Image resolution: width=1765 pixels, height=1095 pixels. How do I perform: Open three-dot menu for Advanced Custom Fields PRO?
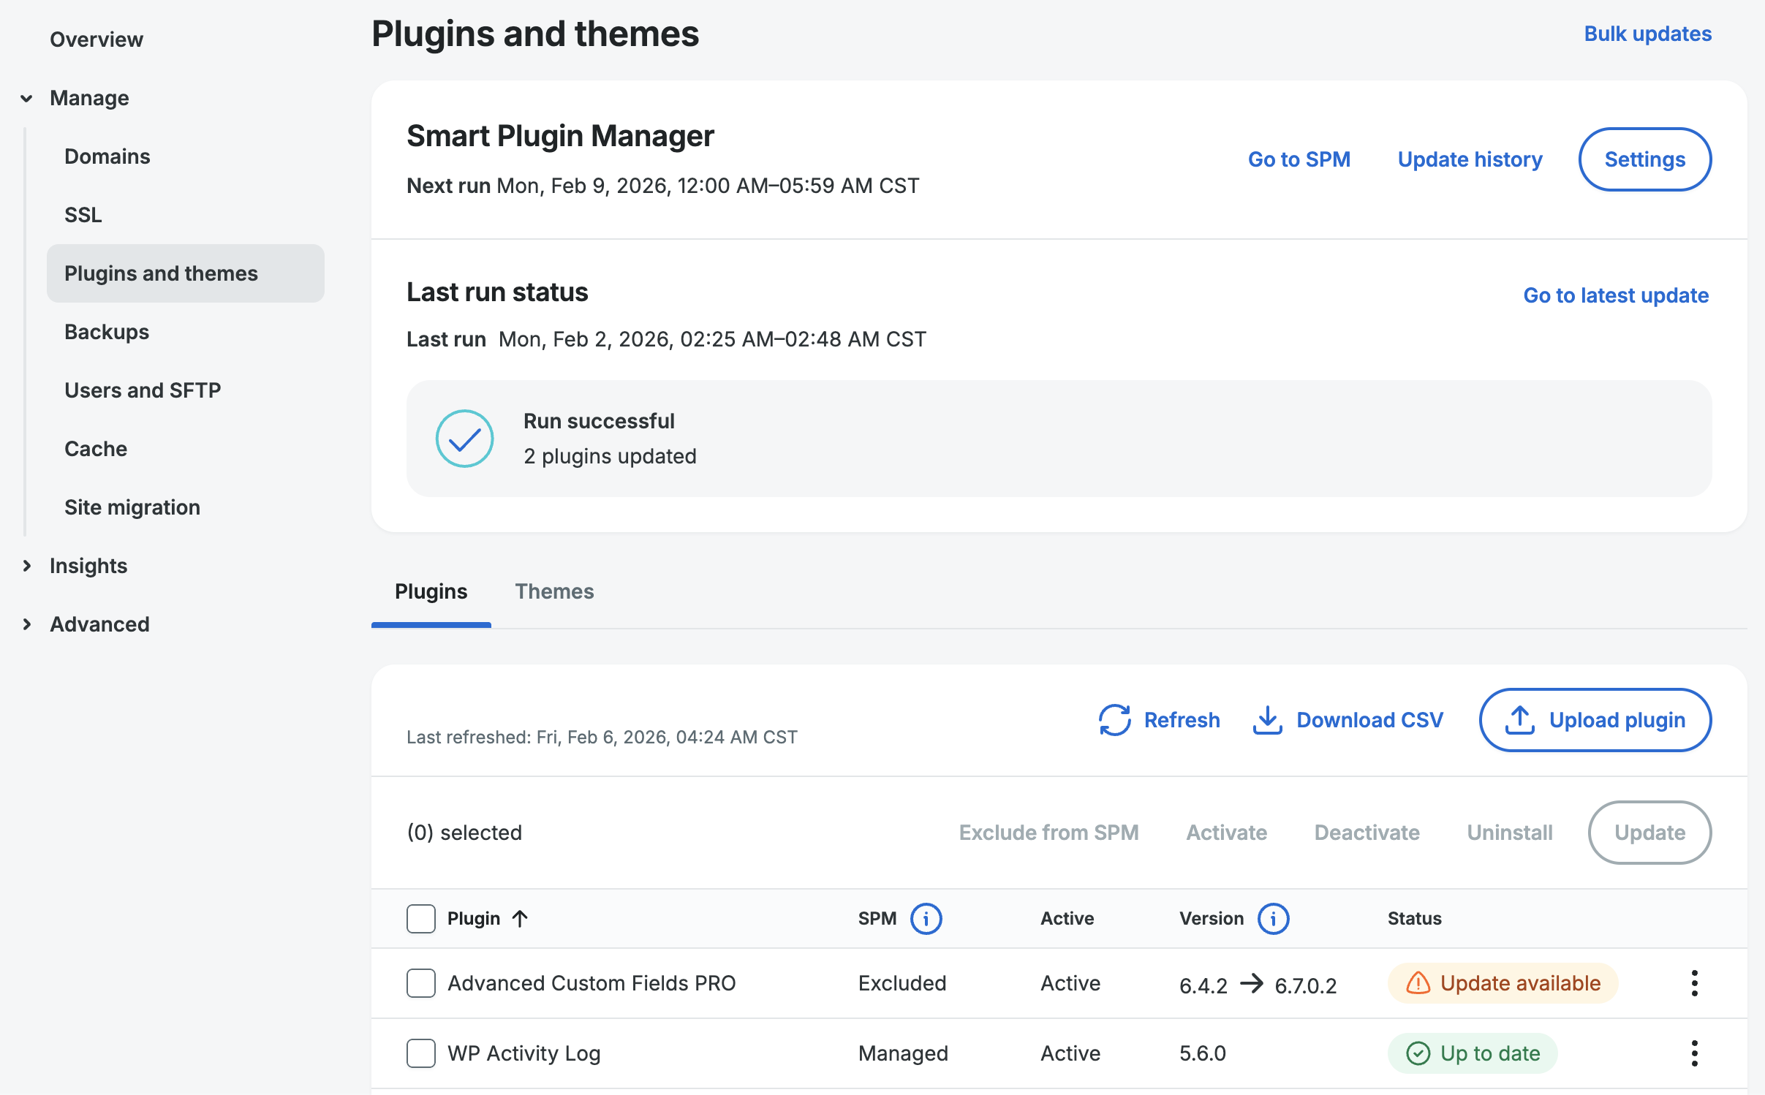click(x=1694, y=983)
